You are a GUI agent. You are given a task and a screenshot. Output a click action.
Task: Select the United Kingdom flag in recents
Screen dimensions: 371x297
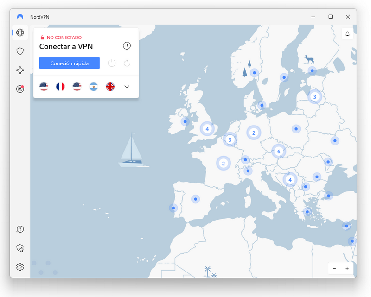110,87
